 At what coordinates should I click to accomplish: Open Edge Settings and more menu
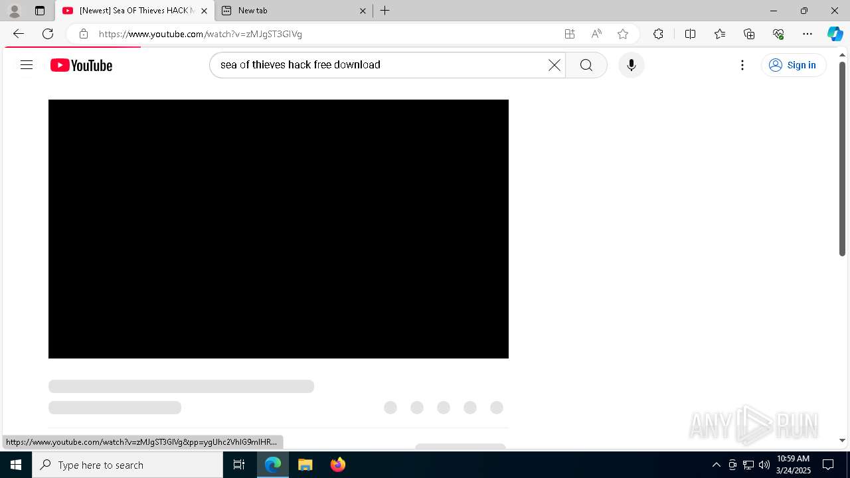807,34
